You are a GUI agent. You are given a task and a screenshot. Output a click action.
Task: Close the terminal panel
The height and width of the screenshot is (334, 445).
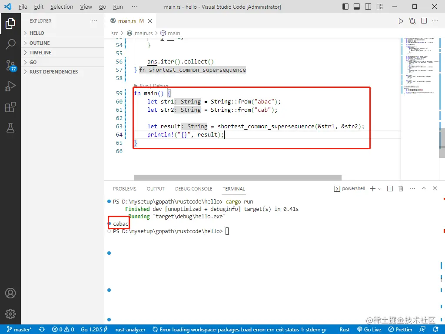[435, 188]
